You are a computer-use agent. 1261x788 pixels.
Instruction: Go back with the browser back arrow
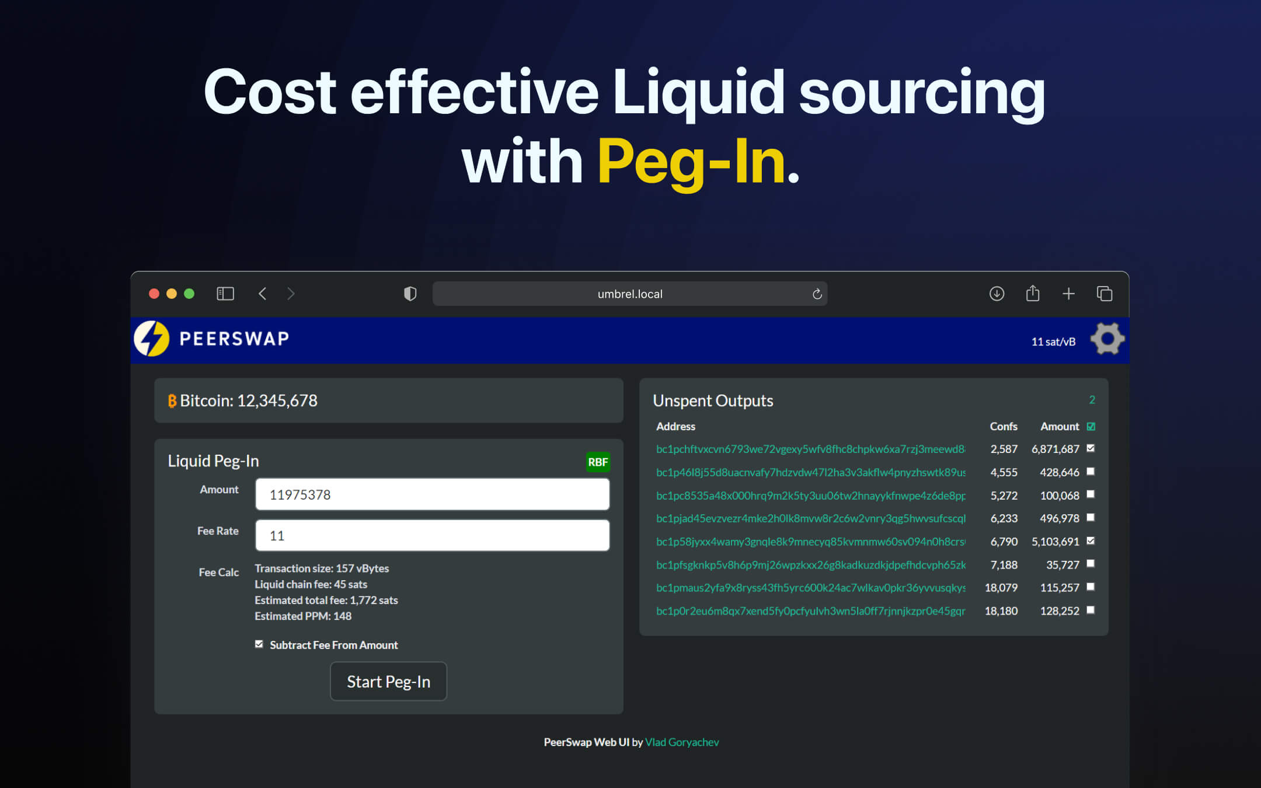pos(263,294)
